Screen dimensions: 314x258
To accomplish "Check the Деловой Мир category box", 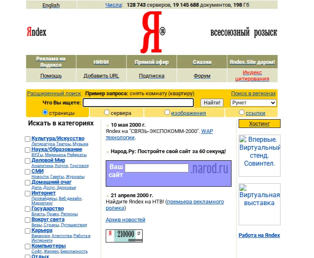I will [x=27, y=161].
